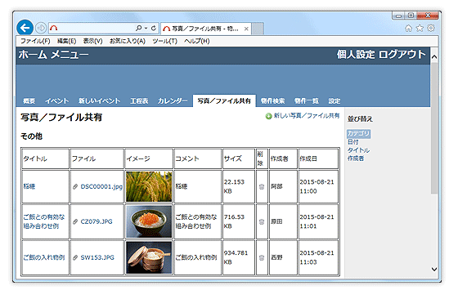Open the 編集(E) menu
Image resolution: width=458 pixels, height=299 pixels.
(x=66, y=41)
